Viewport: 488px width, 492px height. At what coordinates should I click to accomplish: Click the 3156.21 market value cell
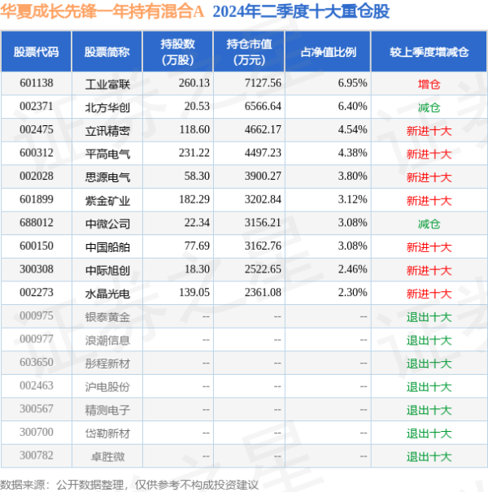(x=263, y=223)
